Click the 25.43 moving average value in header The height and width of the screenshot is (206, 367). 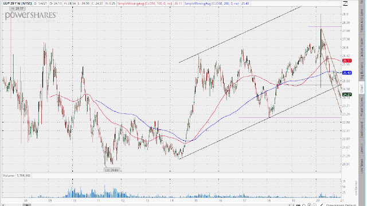(x=245, y=3)
